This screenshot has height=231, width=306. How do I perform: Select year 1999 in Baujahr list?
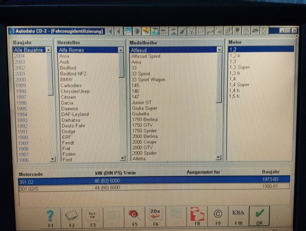(x=21, y=85)
